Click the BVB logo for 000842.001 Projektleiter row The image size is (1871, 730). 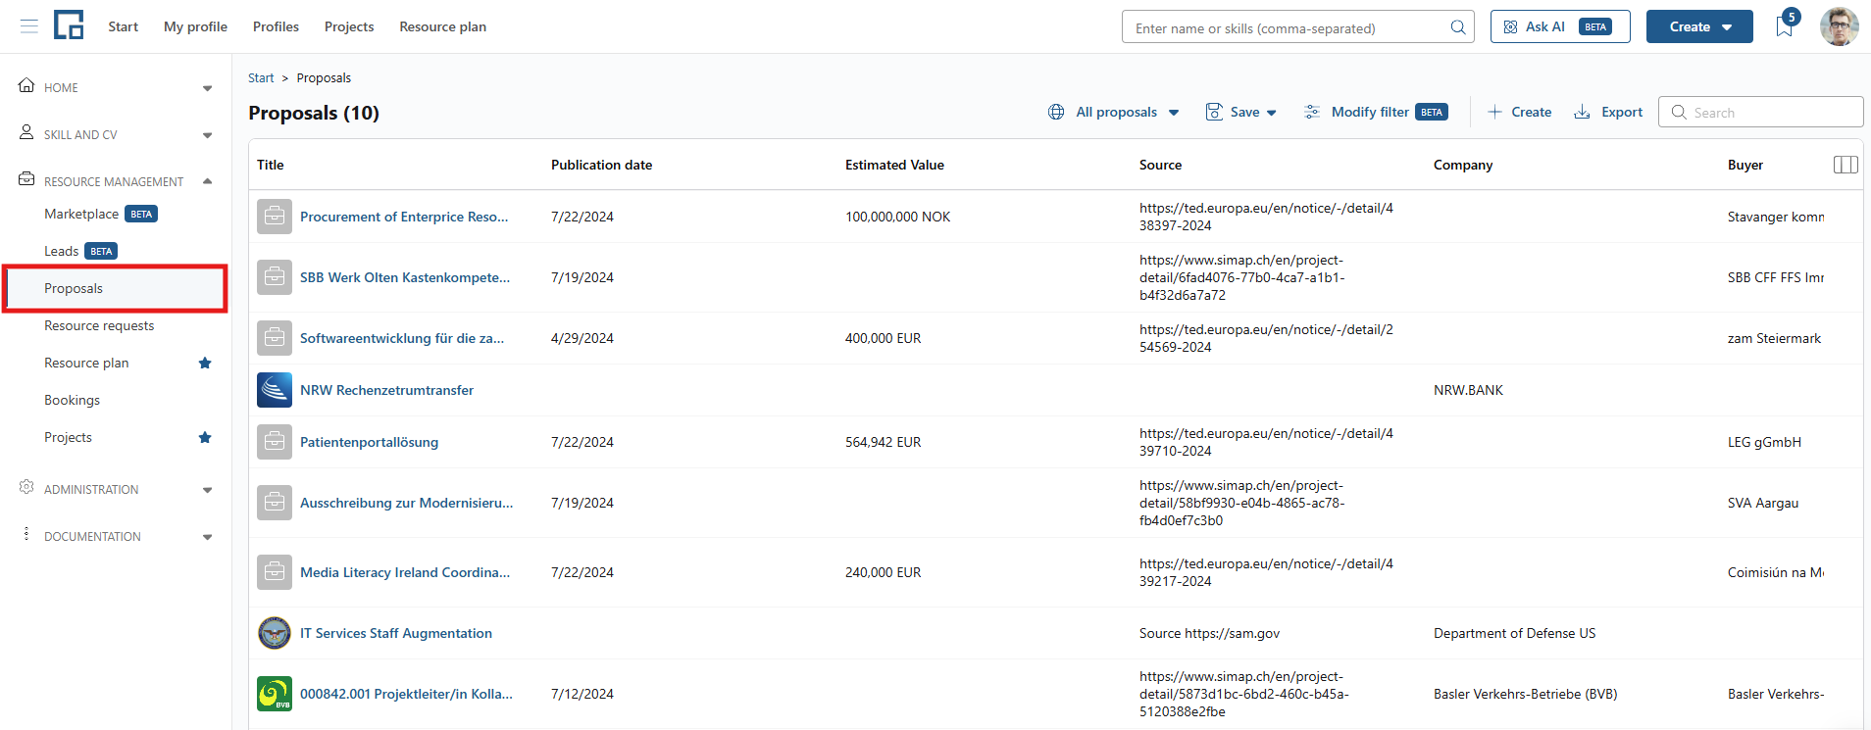click(275, 694)
